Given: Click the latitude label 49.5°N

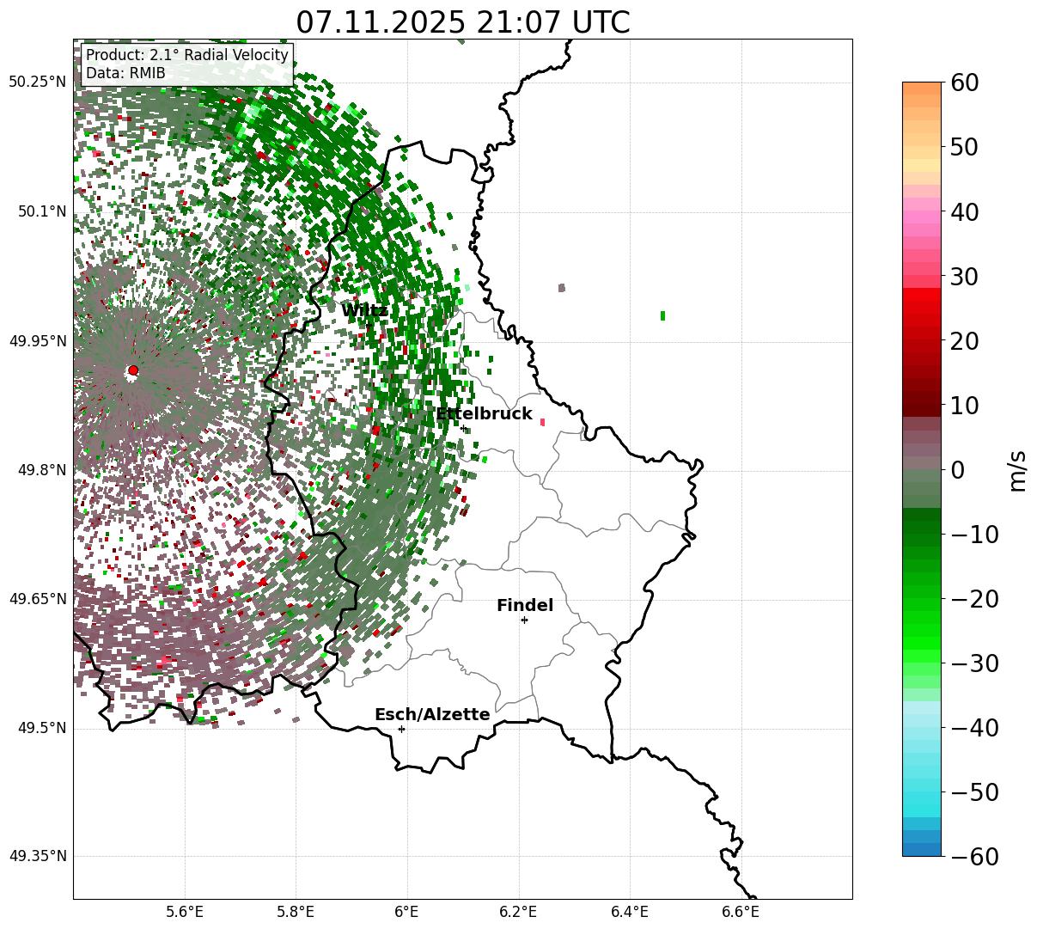Looking at the screenshot, I should coord(41,729).
